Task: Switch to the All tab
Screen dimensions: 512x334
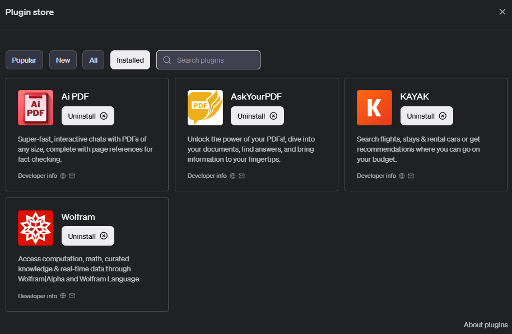Action: [94, 60]
